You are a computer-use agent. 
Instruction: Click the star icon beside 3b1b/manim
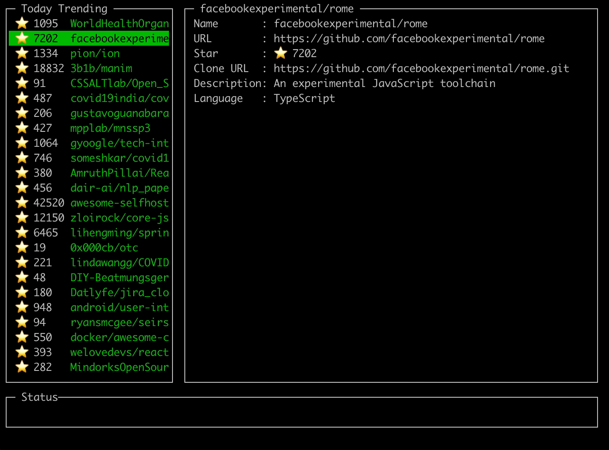22,68
